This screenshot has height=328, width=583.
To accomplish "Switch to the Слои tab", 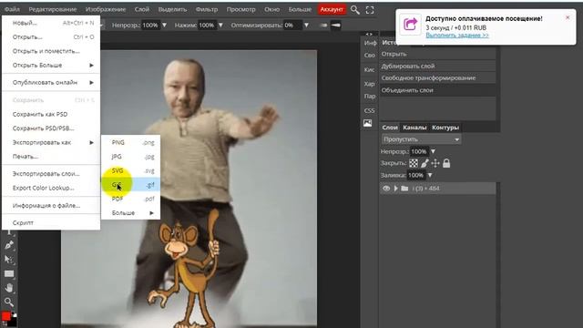I will pos(390,128).
